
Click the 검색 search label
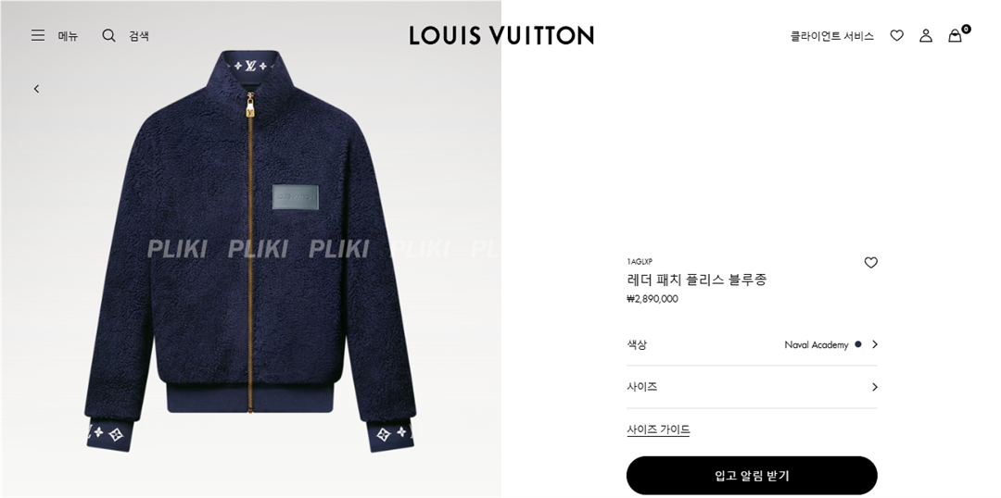point(139,36)
